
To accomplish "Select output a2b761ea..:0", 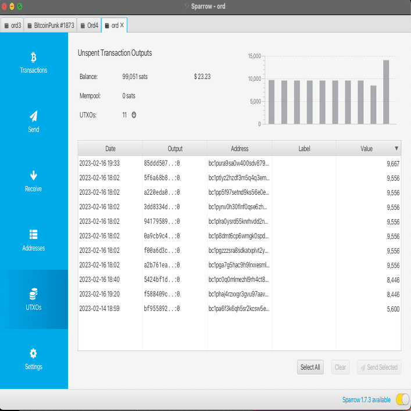I will click(x=162, y=265).
